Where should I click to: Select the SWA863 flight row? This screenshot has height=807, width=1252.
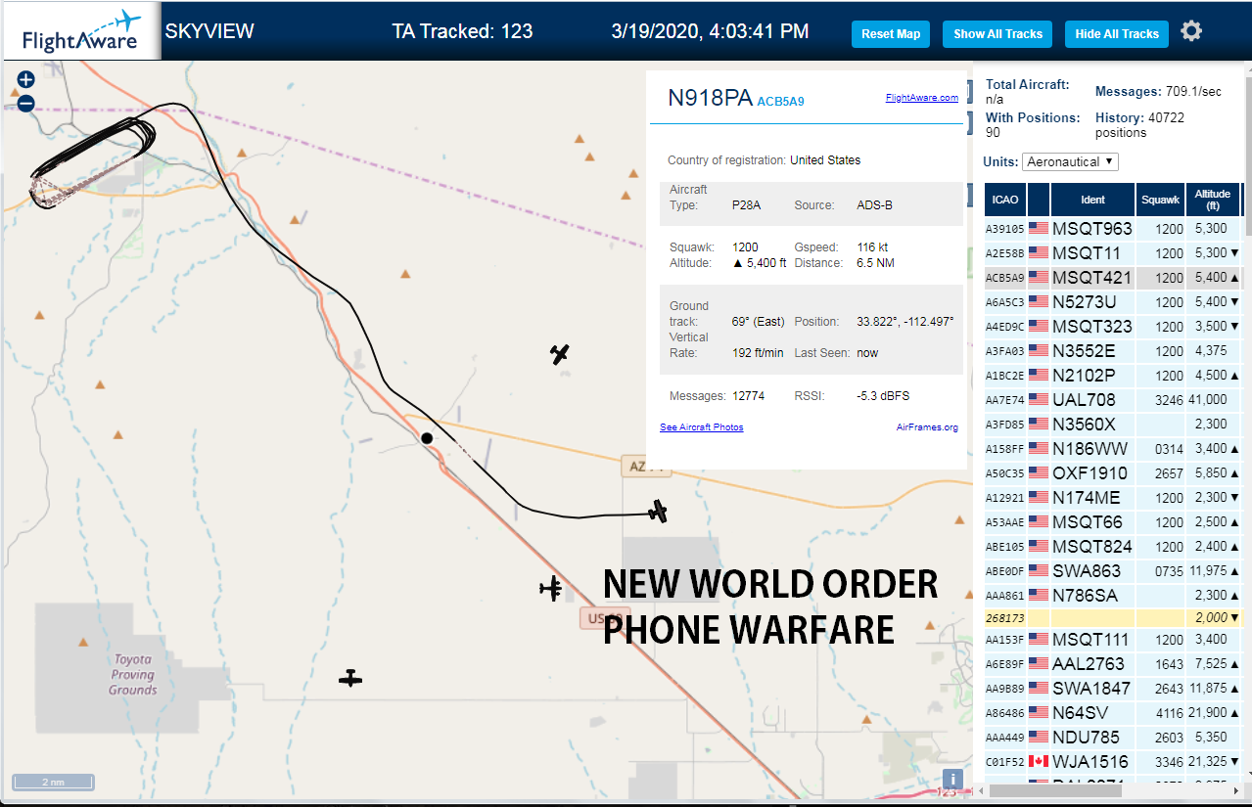point(1113,571)
